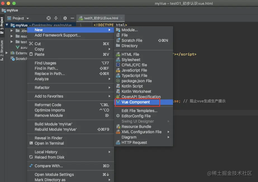Viewport: 258px width, 182px height.
Task: Expand the Copy submenu arrow
Action: tap(109, 49)
